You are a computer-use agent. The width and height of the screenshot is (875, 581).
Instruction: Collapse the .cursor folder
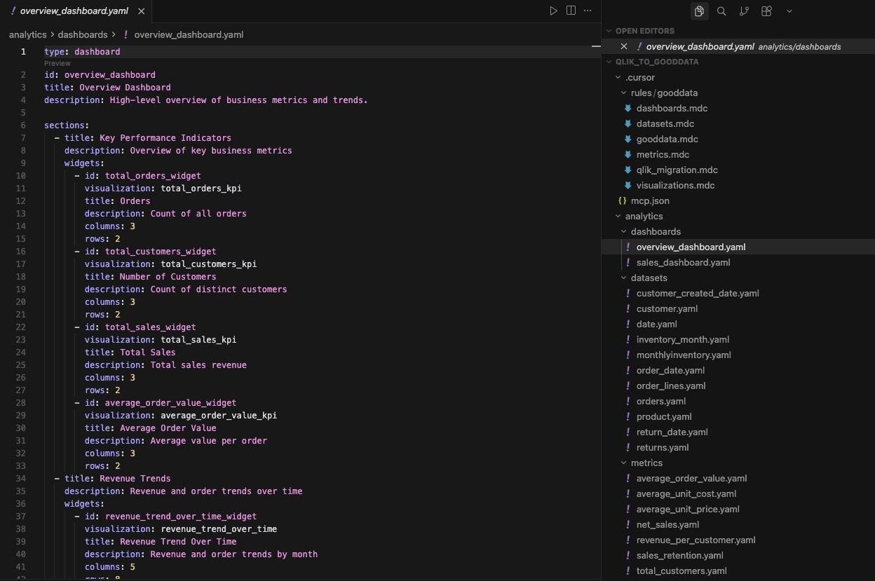pos(616,77)
